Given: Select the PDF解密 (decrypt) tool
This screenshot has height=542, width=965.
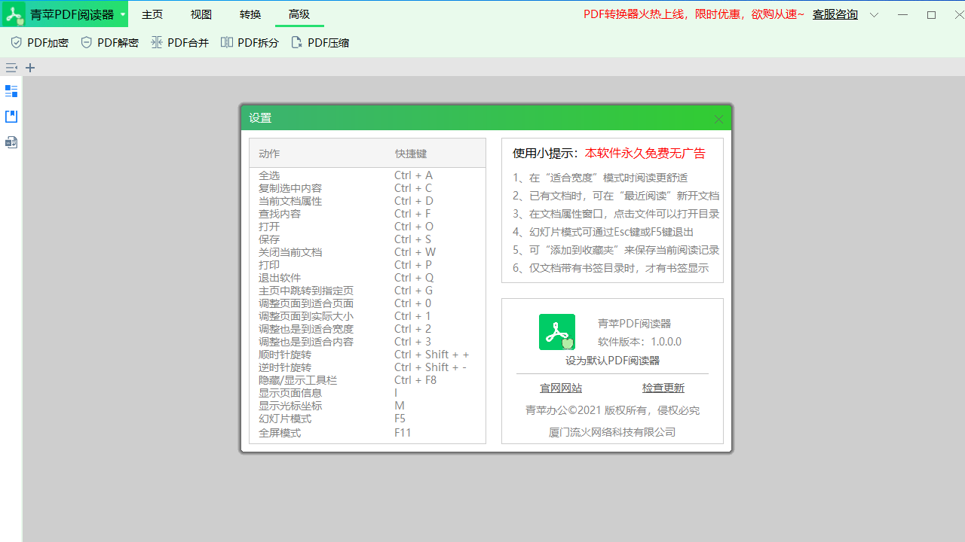Looking at the screenshot, I should click(x=109, y=42).
